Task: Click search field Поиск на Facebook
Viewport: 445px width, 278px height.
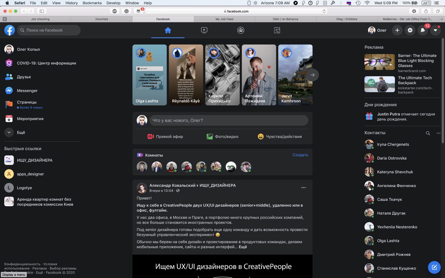Action: click(49, 30)
